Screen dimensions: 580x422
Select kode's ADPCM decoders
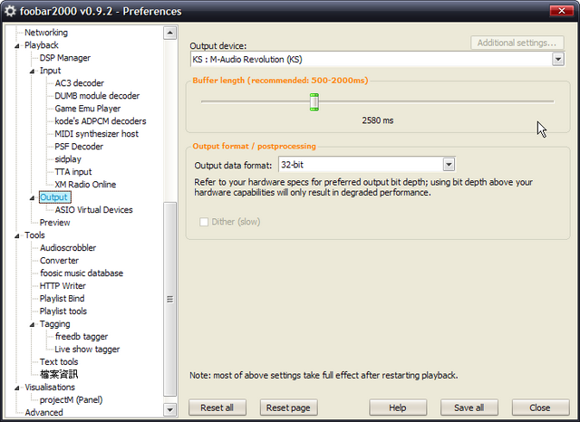[101, 121]
